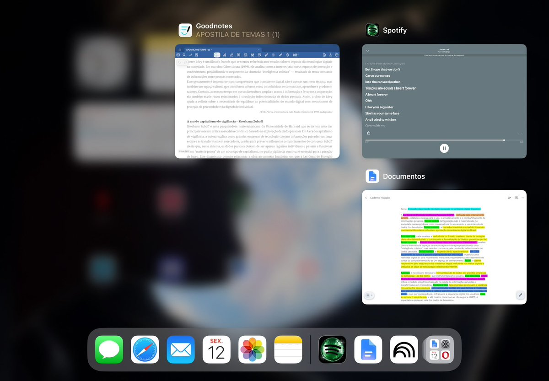Image resolution: width=549 pixels, height=381 pixels.
Task: Open Goodnotes more options circle icon
Action: pyautogui.click(x=337, y=55)
